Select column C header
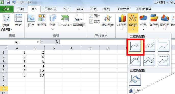This screenshot has height=94, width=175. tap(54, 48)
